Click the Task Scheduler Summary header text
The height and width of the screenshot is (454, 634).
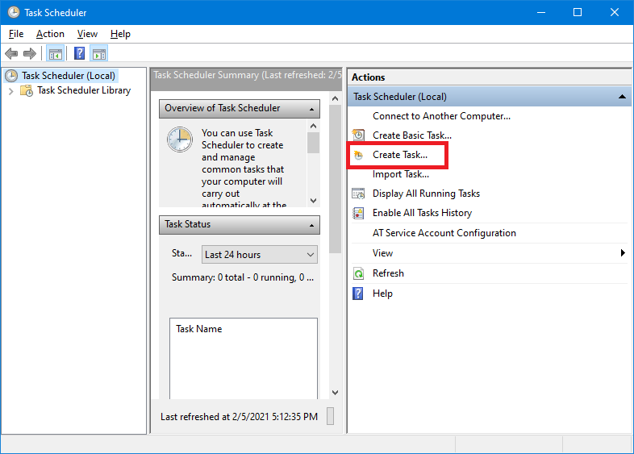point(248,75)
